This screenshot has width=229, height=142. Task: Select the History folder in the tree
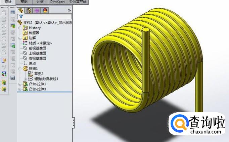click(32, 28)
